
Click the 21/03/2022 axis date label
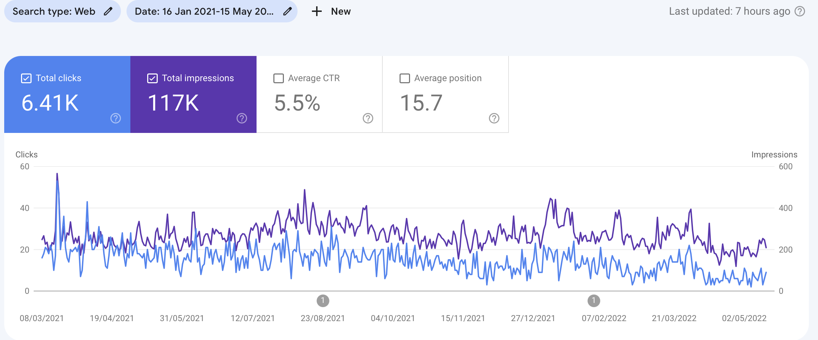pyautogui.click(x=674, y=318)
